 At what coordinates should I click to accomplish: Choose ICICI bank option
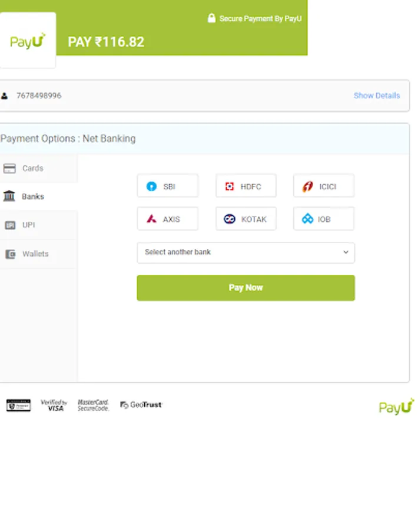coord(323,186)
